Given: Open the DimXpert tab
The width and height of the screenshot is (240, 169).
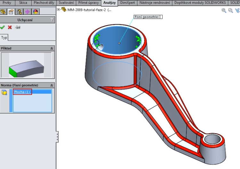Looking at the screenshot, I should 127,3.
